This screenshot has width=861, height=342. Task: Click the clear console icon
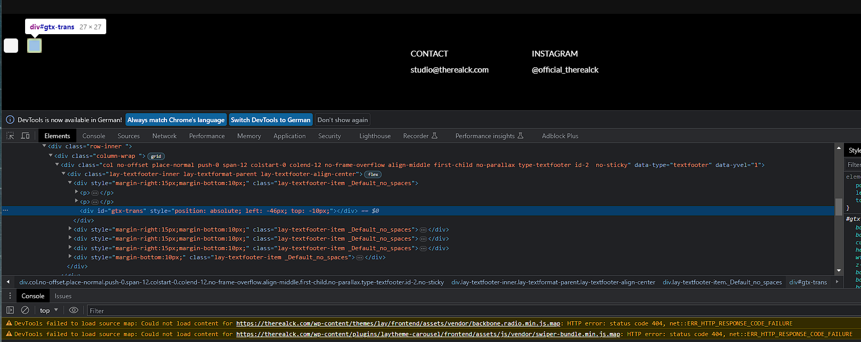25,310
